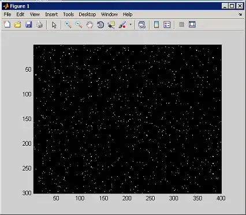
Task: Toggle the Data Cursor tool
Action: pyautogui.click(x=111, y=25)
